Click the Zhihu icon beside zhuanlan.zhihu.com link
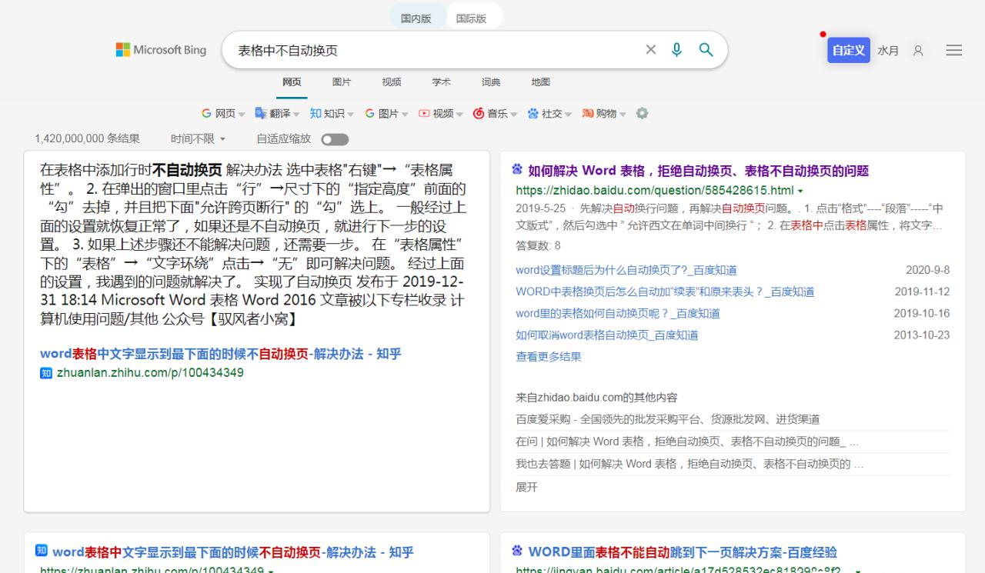The image size is (985, 573). [46, 373]
